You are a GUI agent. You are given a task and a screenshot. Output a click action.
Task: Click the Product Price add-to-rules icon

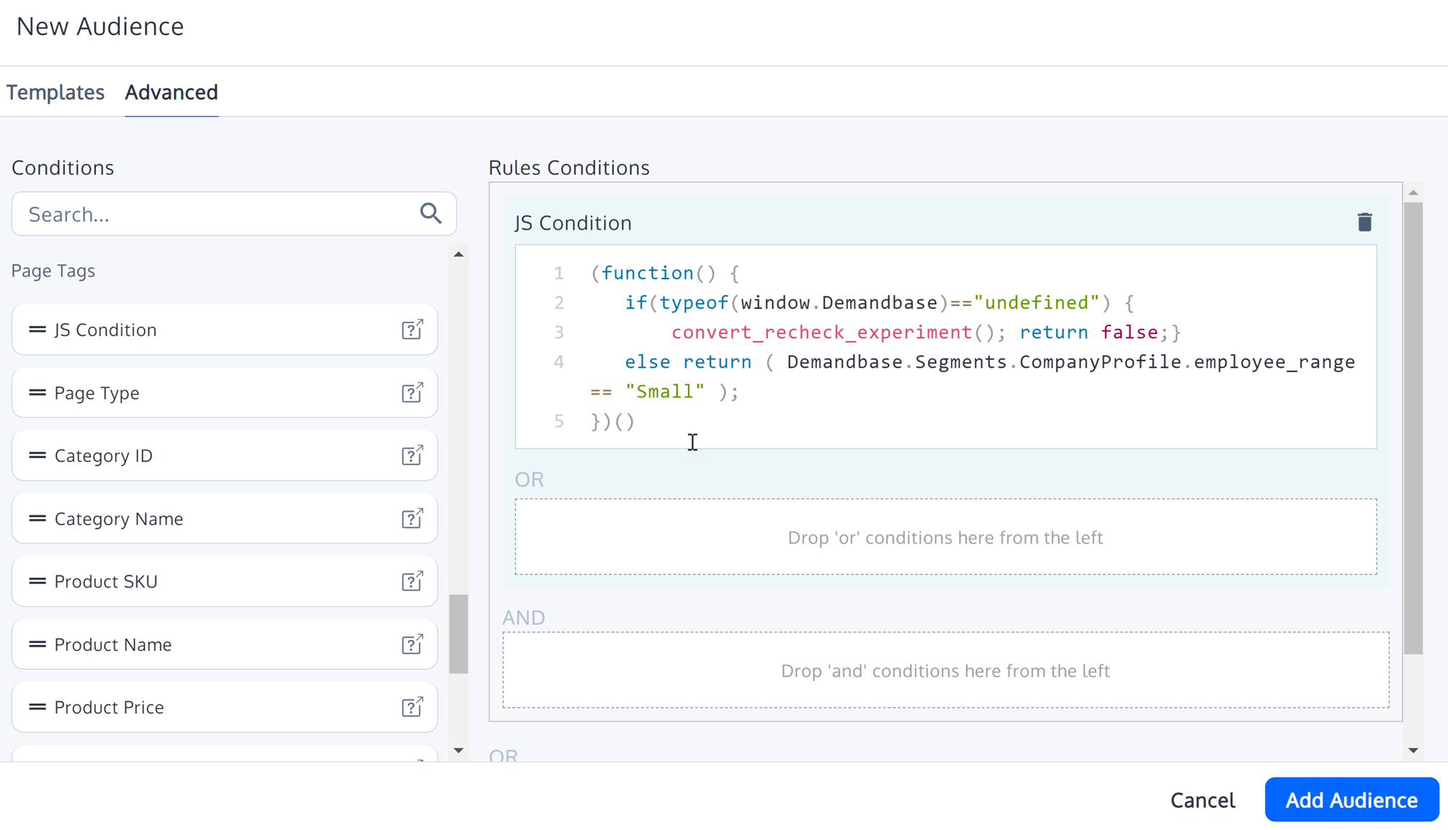tap(412, 707)
